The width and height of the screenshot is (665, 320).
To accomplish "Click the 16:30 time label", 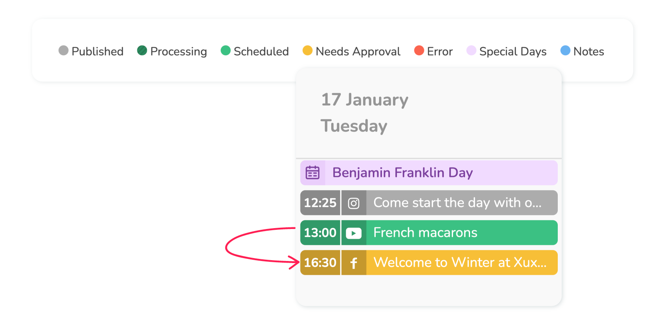I will (320, 263).
